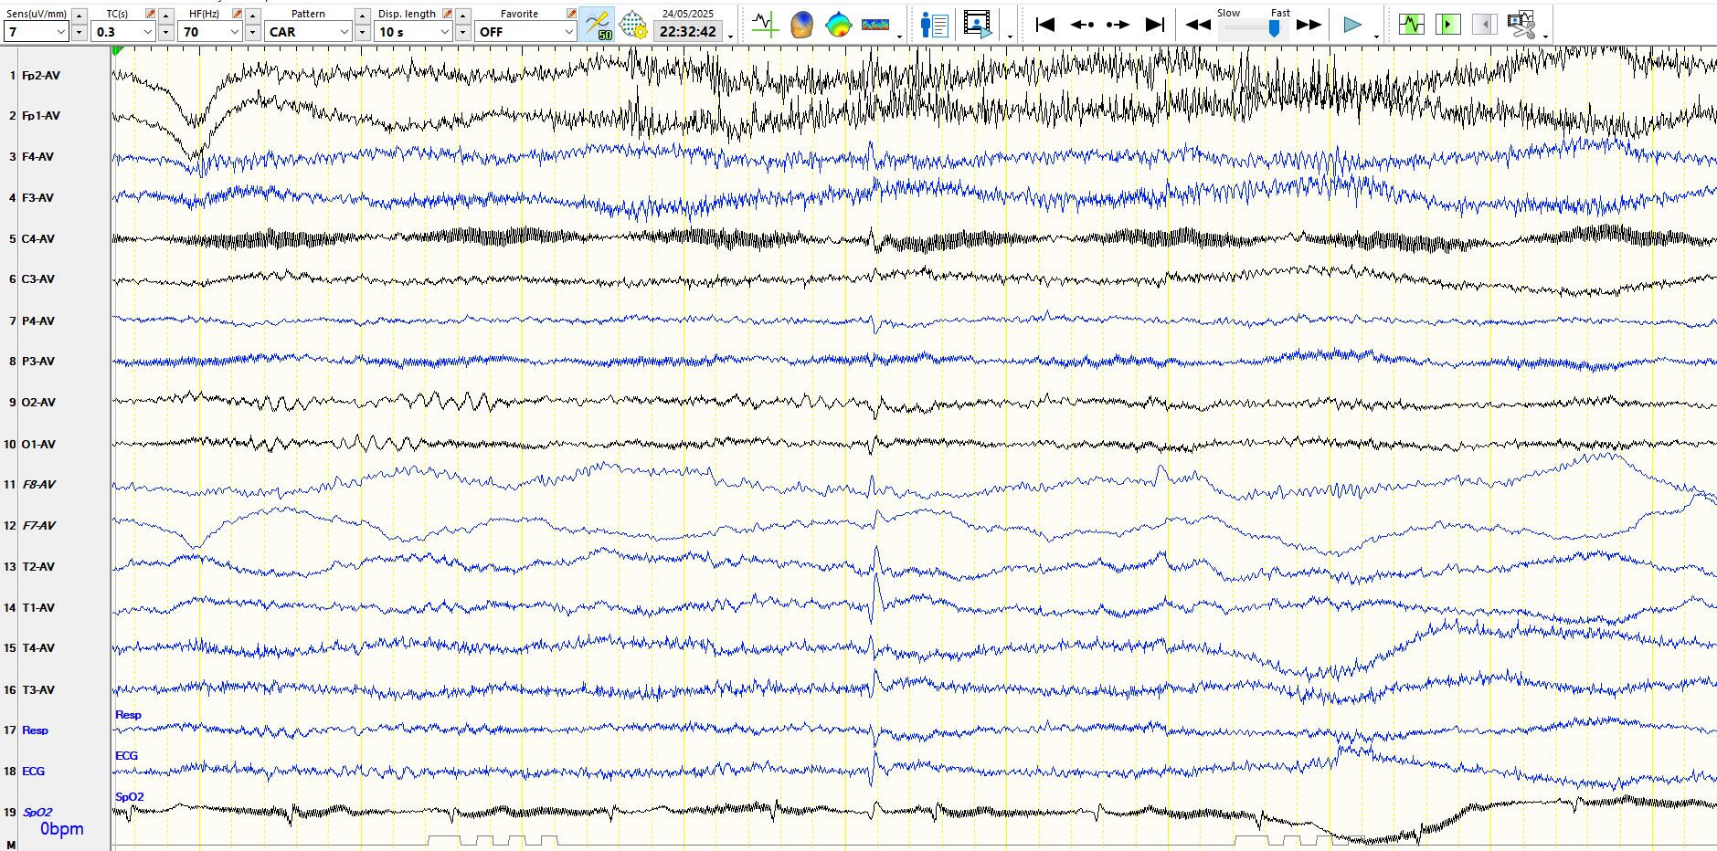Image resolution: width=1717 pixels, height=851 pixels.
Task: Click the fast-forward double arrow button
Action: click(x=1309, y=25)
